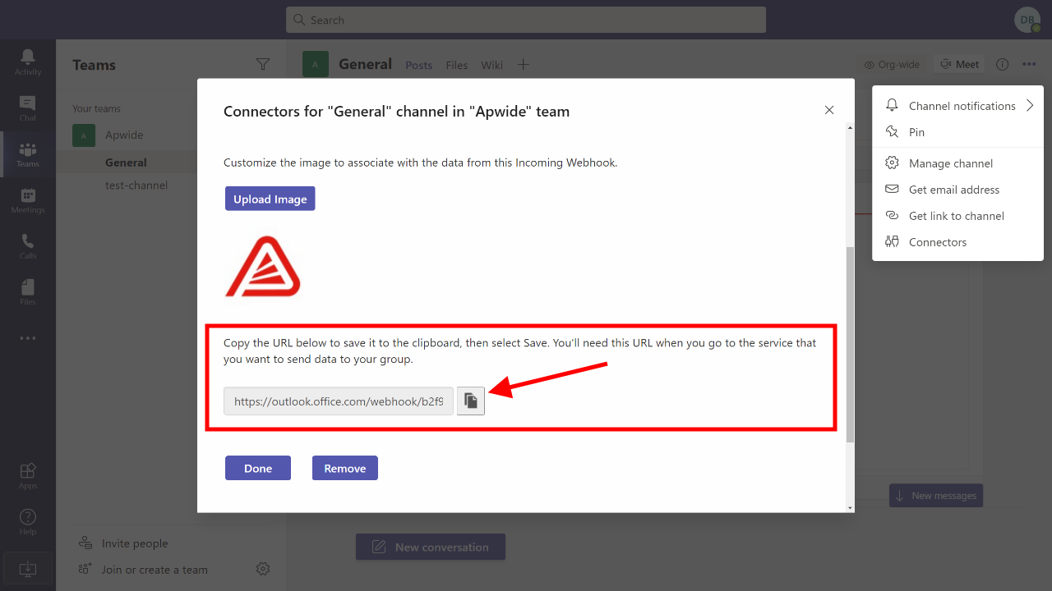Open Help in the left sidebar
Image resolution: width=1052 pixels, height=591 pixels.
pos(28,521)
